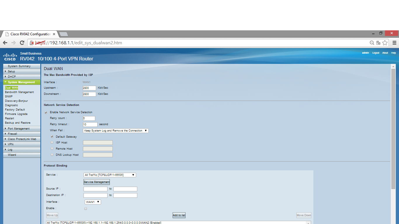Open the Chrome hamburger menu
This screenshot has height=224, width=399.
pyautogui.click(x=394, y=43)
